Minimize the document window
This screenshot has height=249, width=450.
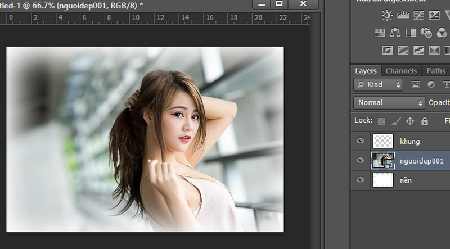tap(261, 4)
